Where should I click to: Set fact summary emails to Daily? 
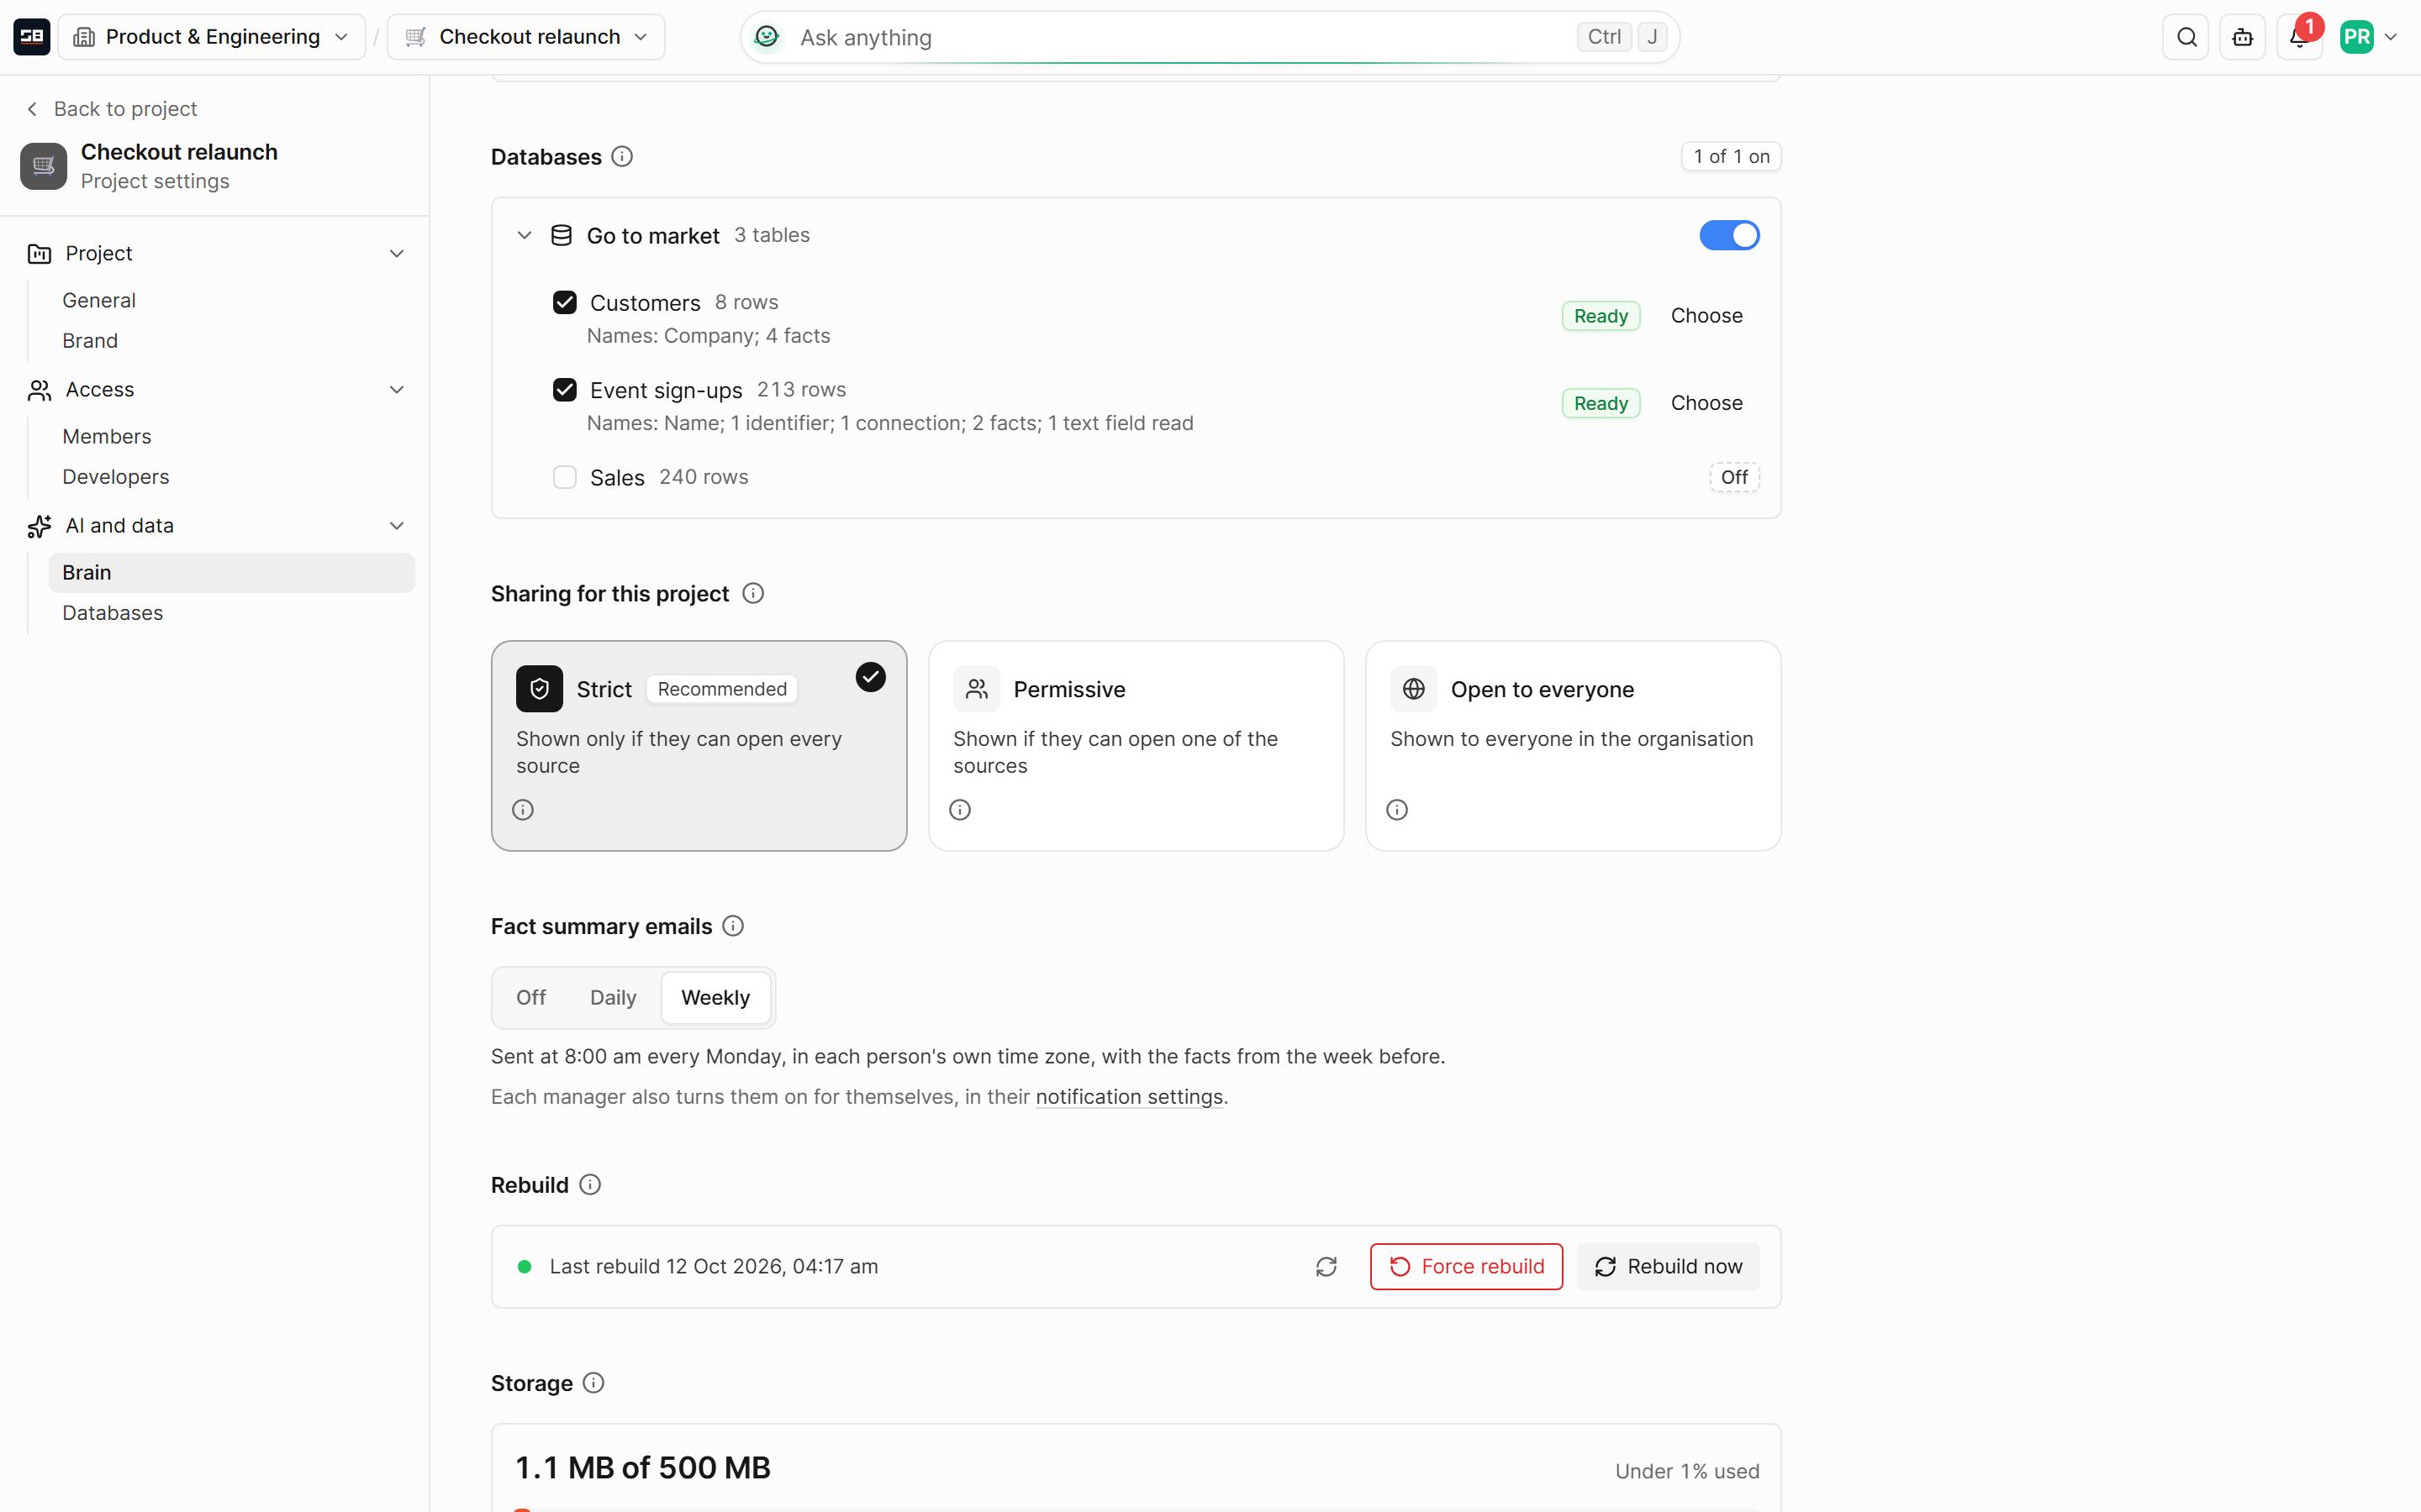pyautogui.click(x=614, y=998)
